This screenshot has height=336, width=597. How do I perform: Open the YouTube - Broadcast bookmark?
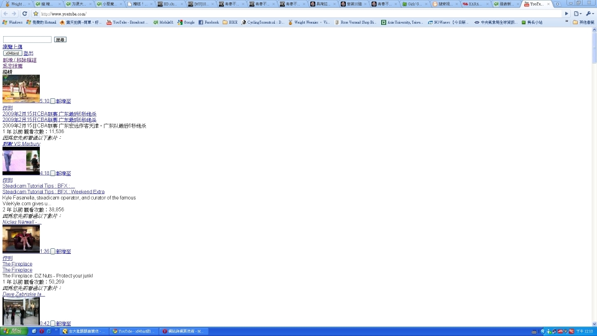point(127,22)
